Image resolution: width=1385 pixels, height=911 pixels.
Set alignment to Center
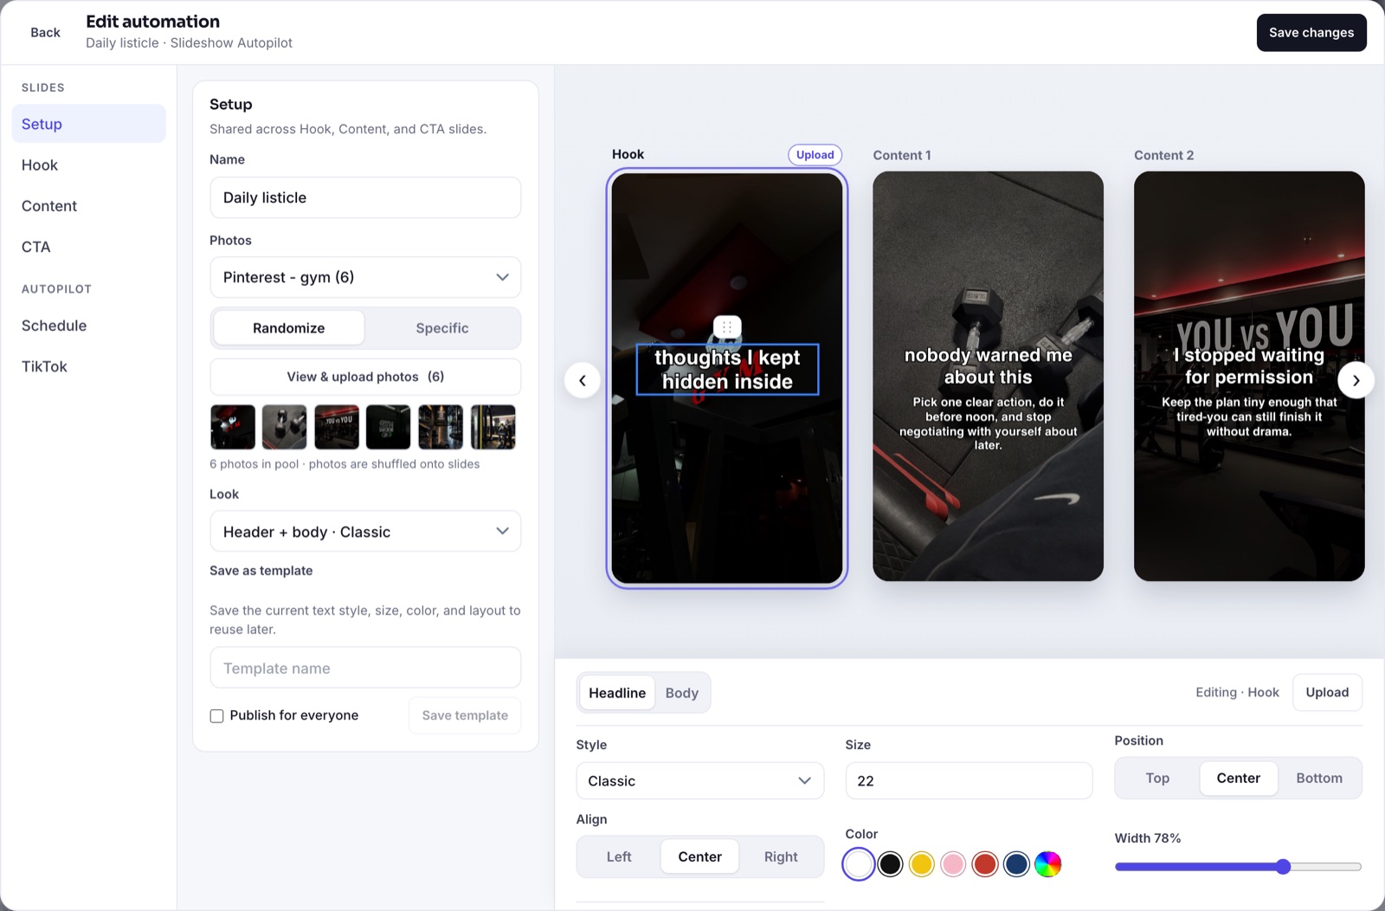click(x=699, y=857)
